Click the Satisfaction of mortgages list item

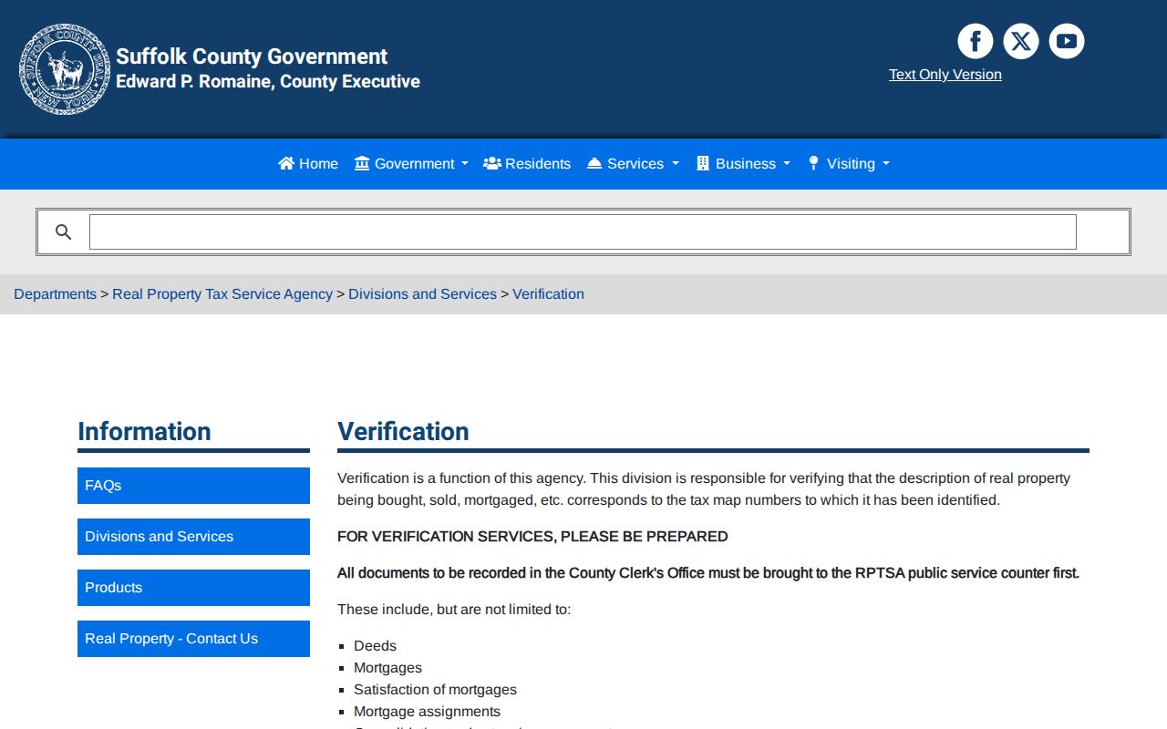[435, 690]
